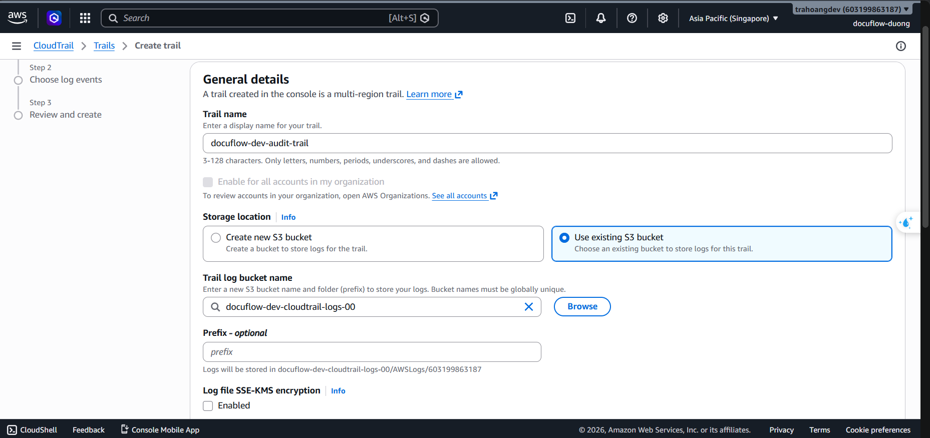The image size is (930, 438).
Task: Click the assistant icon inside search box
Action: pyautogui.click(x=425, y=18)
